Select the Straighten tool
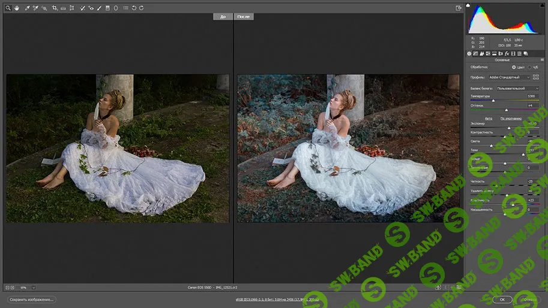This screenshot has width=548, height=308. tap(63, 8)
